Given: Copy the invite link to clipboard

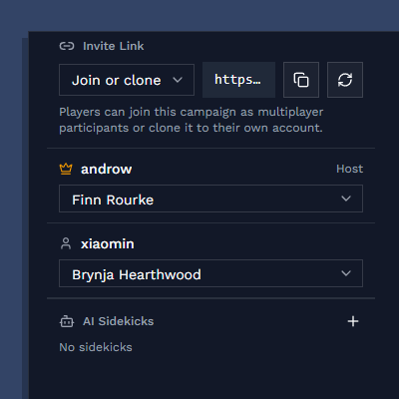Looking at the screenshot, I should pos(301,80).
